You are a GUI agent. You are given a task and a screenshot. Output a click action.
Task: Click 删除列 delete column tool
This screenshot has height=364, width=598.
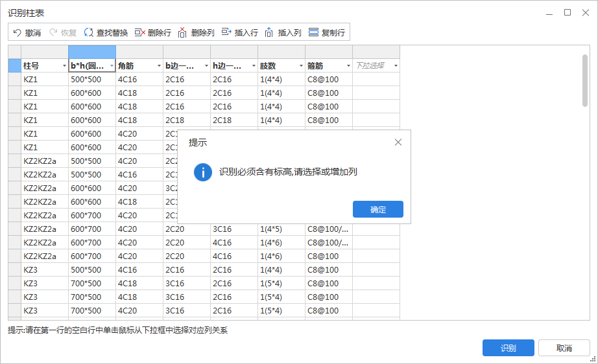(197, 33)
